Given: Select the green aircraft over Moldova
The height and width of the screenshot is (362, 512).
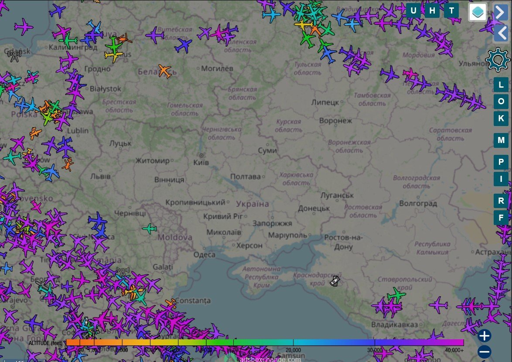Looking at the screenshot, I should tap(149, 228).
